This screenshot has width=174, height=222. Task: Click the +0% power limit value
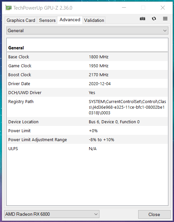[93, 131]
